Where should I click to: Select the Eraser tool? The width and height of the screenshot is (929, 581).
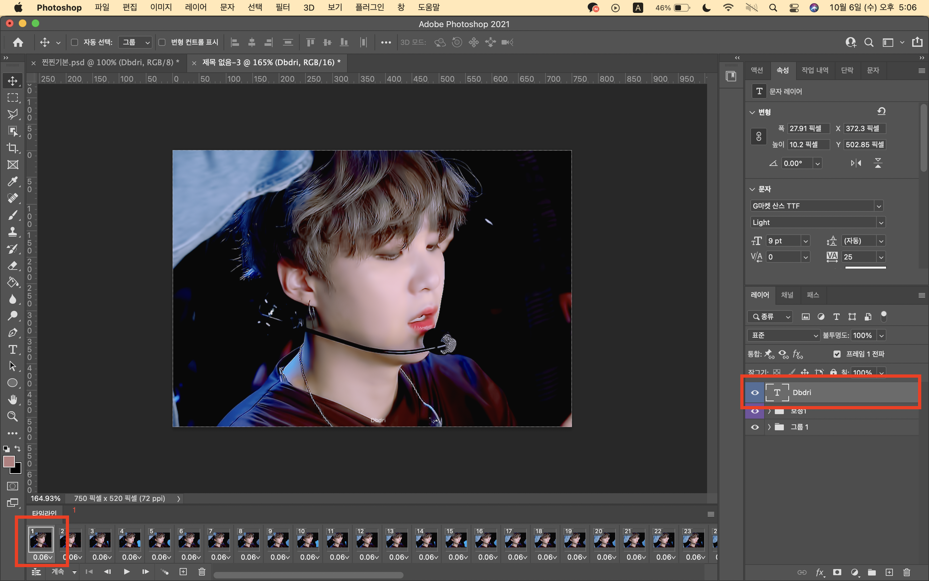(x=13, y=266)
